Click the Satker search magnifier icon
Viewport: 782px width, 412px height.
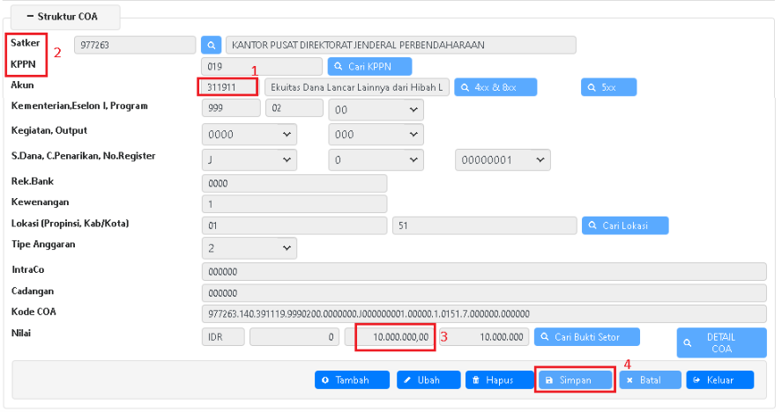pyautogui.click(x=212, y=44)
